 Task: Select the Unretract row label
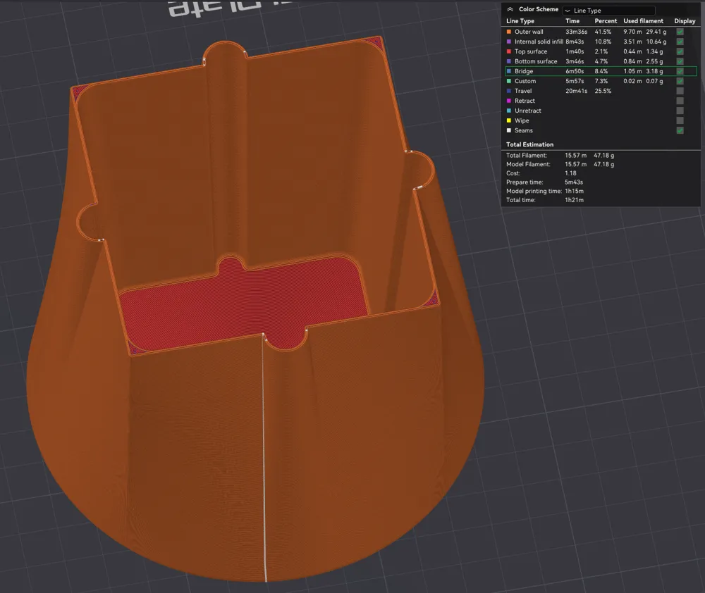(528, 111)
